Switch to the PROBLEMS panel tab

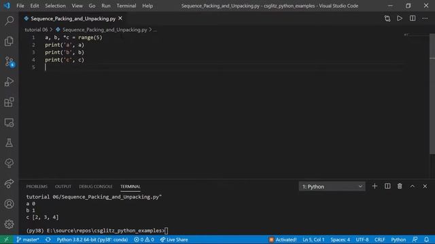click(37, 186)
